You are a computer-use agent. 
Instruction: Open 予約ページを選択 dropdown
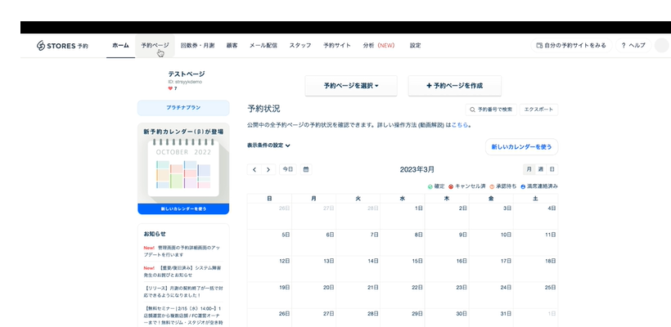[x=351, y=86]
